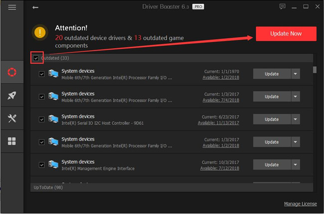
Task: Select the Scan sidebar icon
Action: (x=12, y=72)
